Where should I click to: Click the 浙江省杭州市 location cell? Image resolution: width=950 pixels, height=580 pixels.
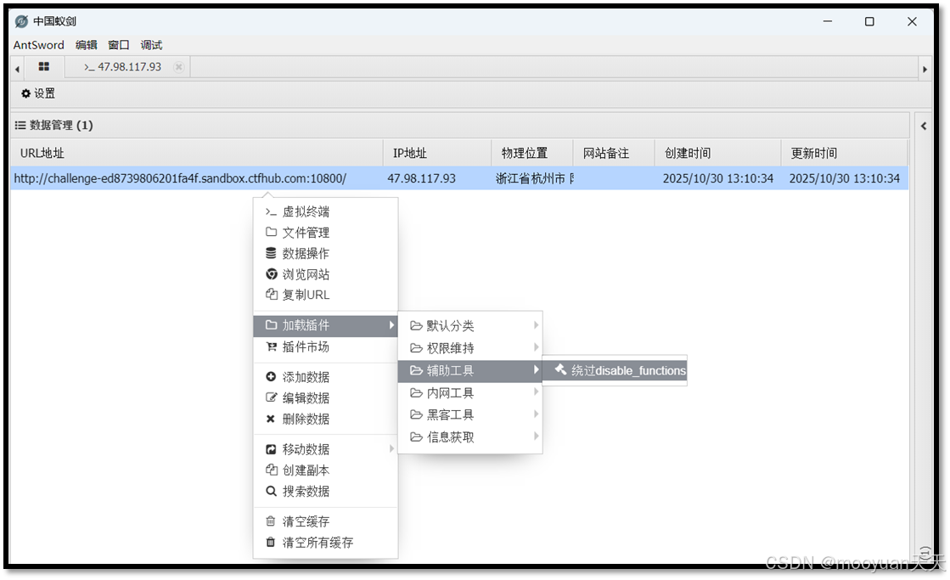tap(532, 178)
